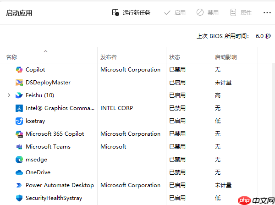Screen dimensions: 275x205
Task: Expand the Feishu (10) group
Action: (x=9, y=95)
